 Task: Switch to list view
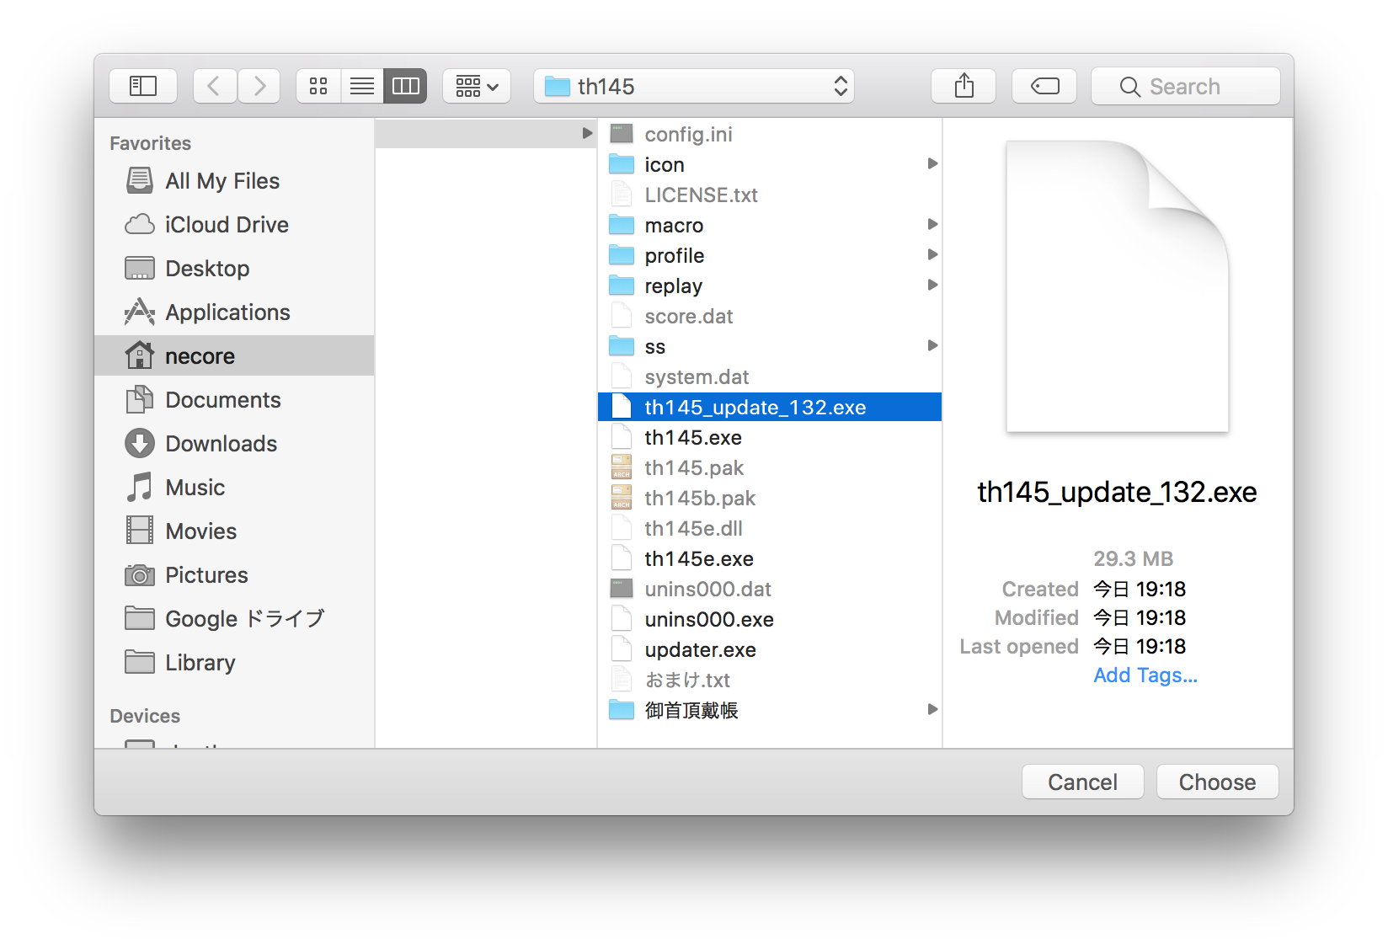pyautogui.click(x=362, y=86)
